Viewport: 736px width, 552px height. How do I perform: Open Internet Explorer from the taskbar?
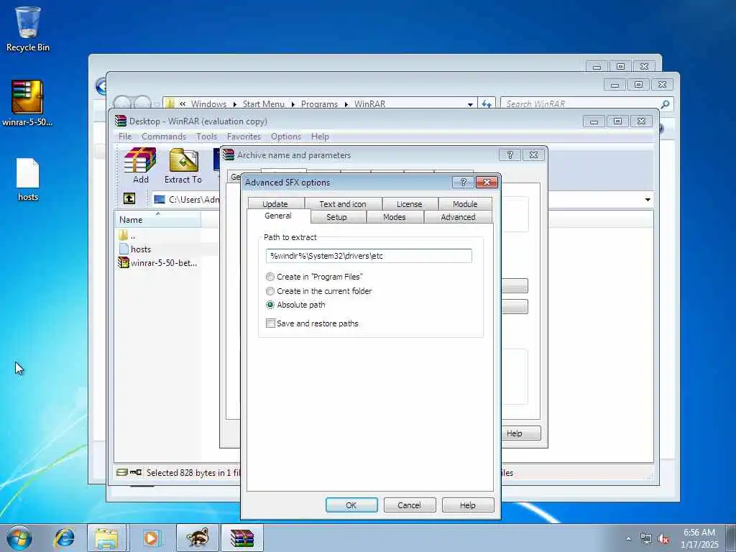point(64,538)
